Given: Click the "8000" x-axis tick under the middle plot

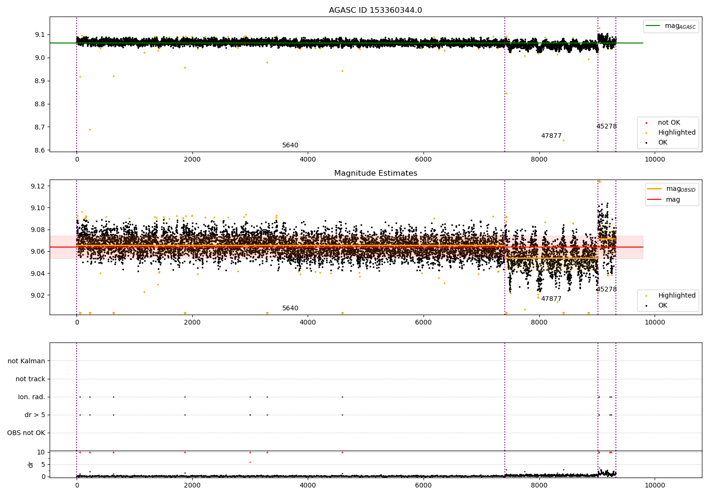Looking at the screenshot, I should point(539,323).
